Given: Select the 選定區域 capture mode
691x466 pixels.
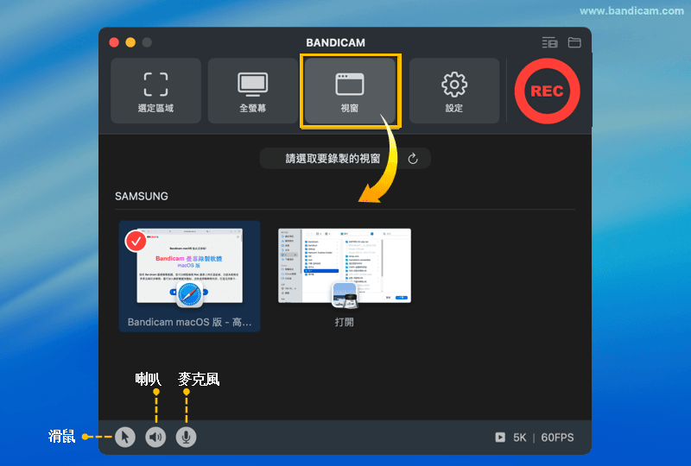Looking at the screenshot, I should (x=155, y=91).
